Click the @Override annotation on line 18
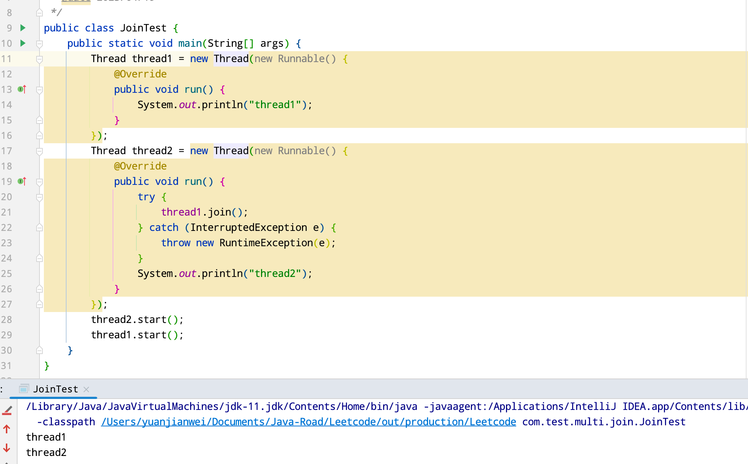The image size is (748, 464). (140, 166)
